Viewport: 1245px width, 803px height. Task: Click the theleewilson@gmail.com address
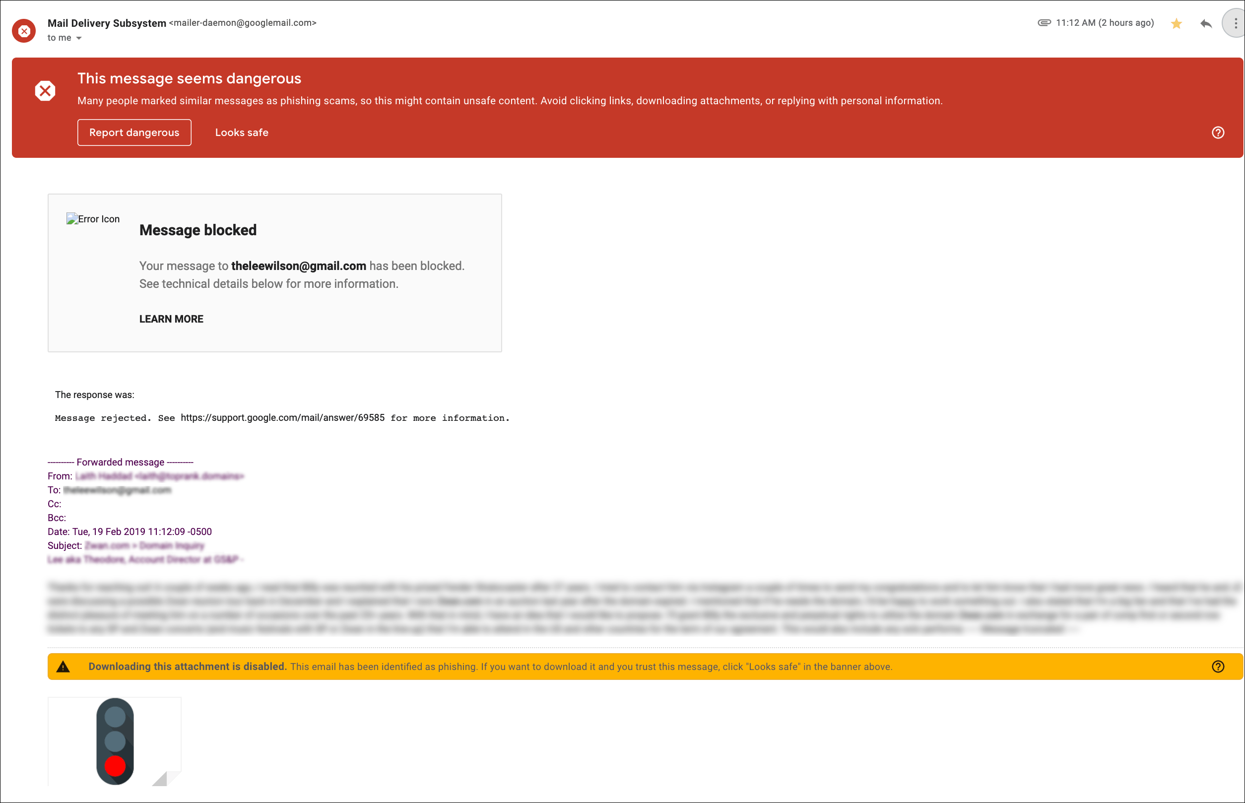coord(298,266)
